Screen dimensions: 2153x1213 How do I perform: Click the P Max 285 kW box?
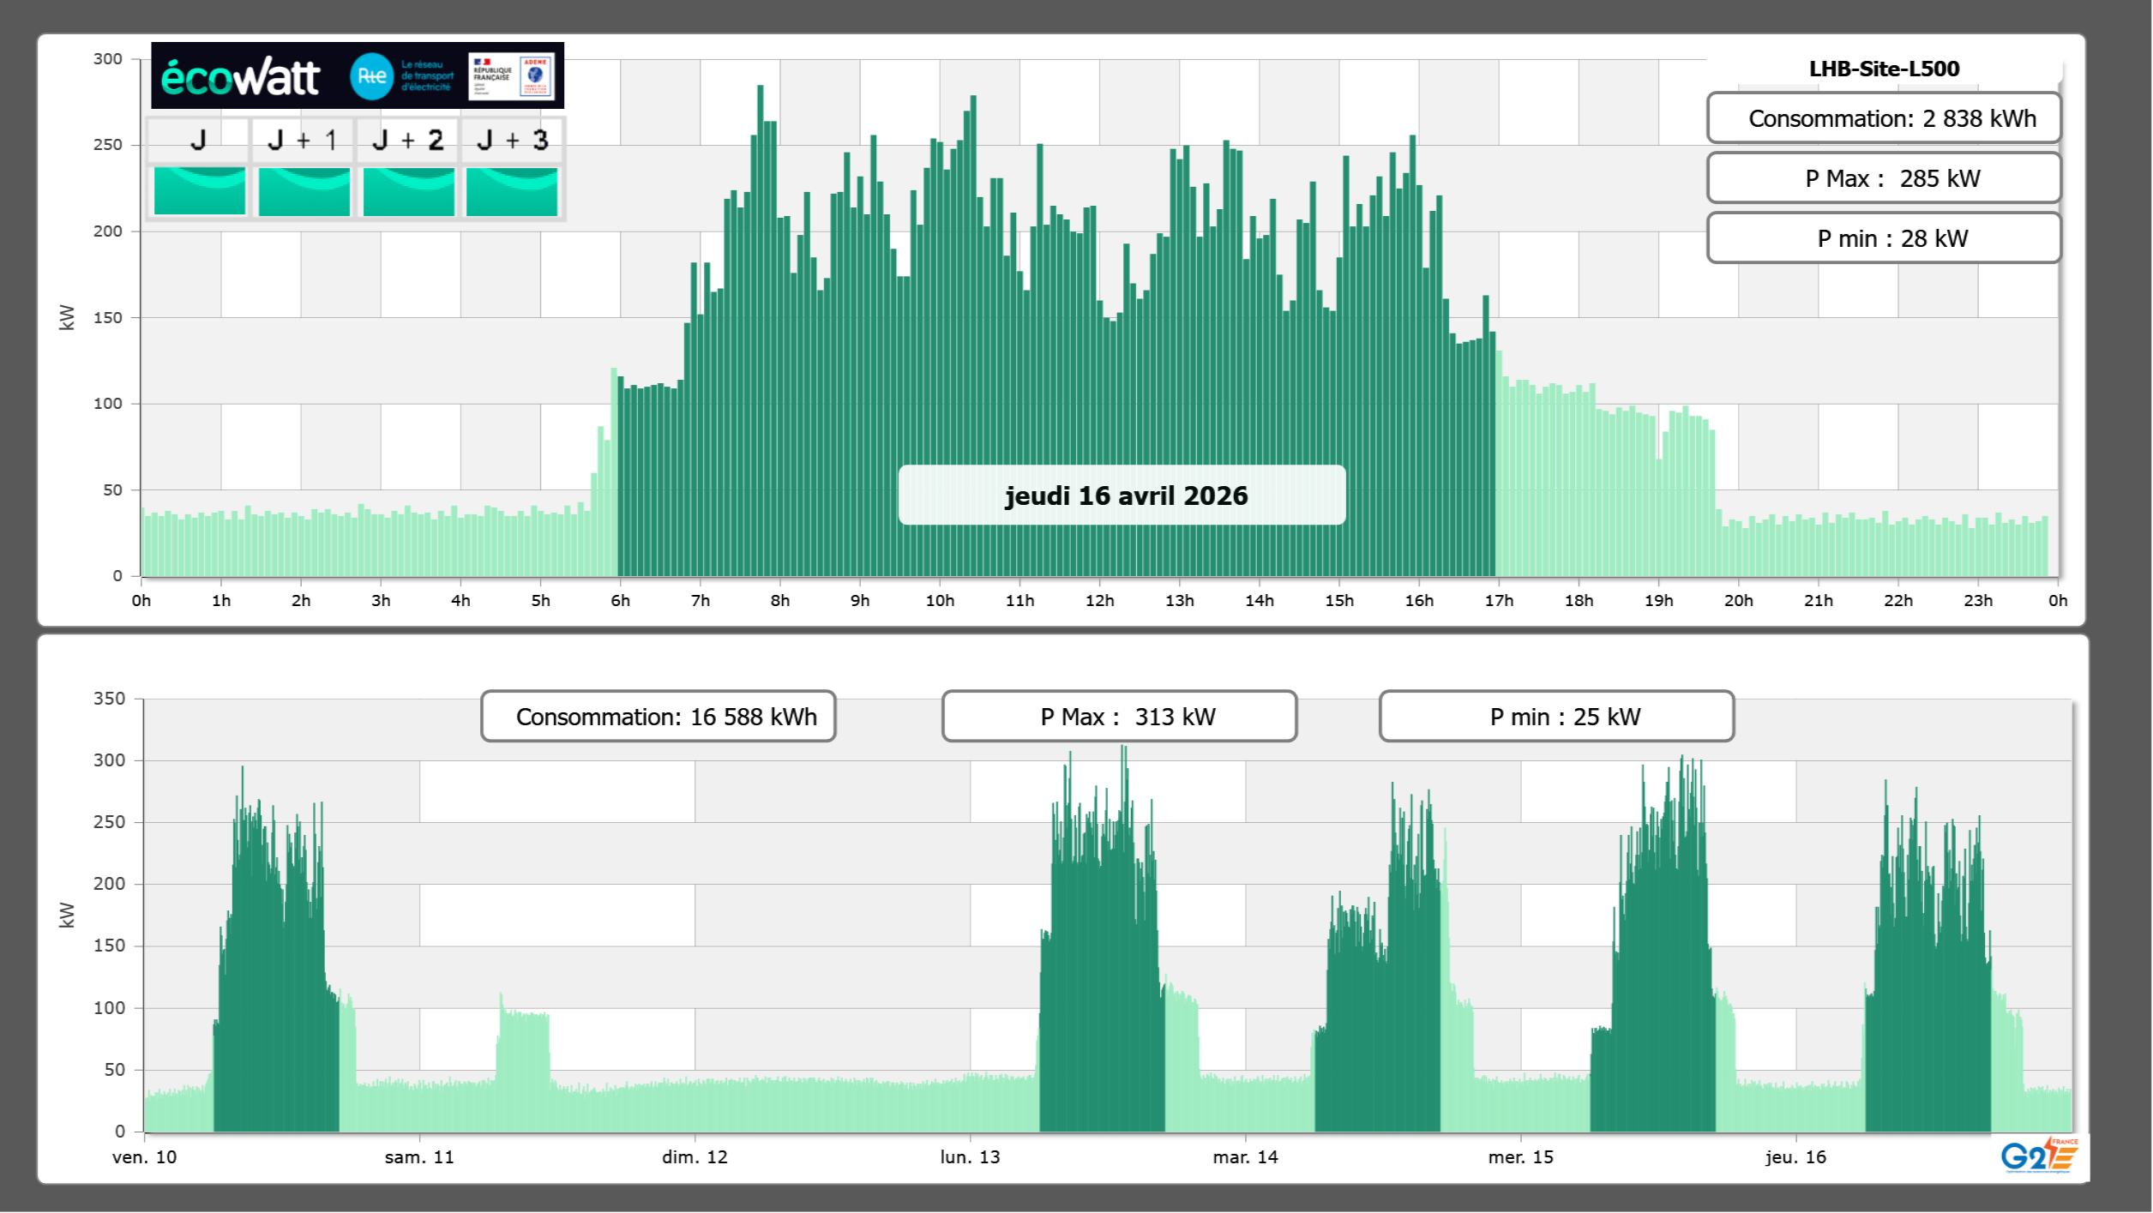click(x=1884, y=178)
